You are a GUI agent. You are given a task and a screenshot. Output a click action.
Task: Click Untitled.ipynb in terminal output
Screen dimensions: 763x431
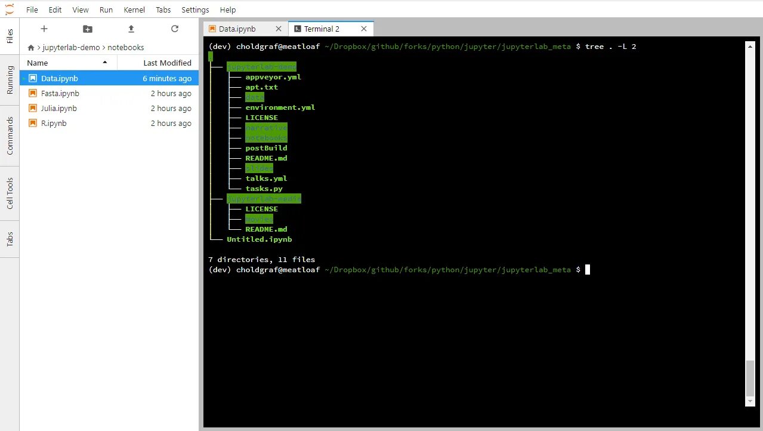(259, 239)
